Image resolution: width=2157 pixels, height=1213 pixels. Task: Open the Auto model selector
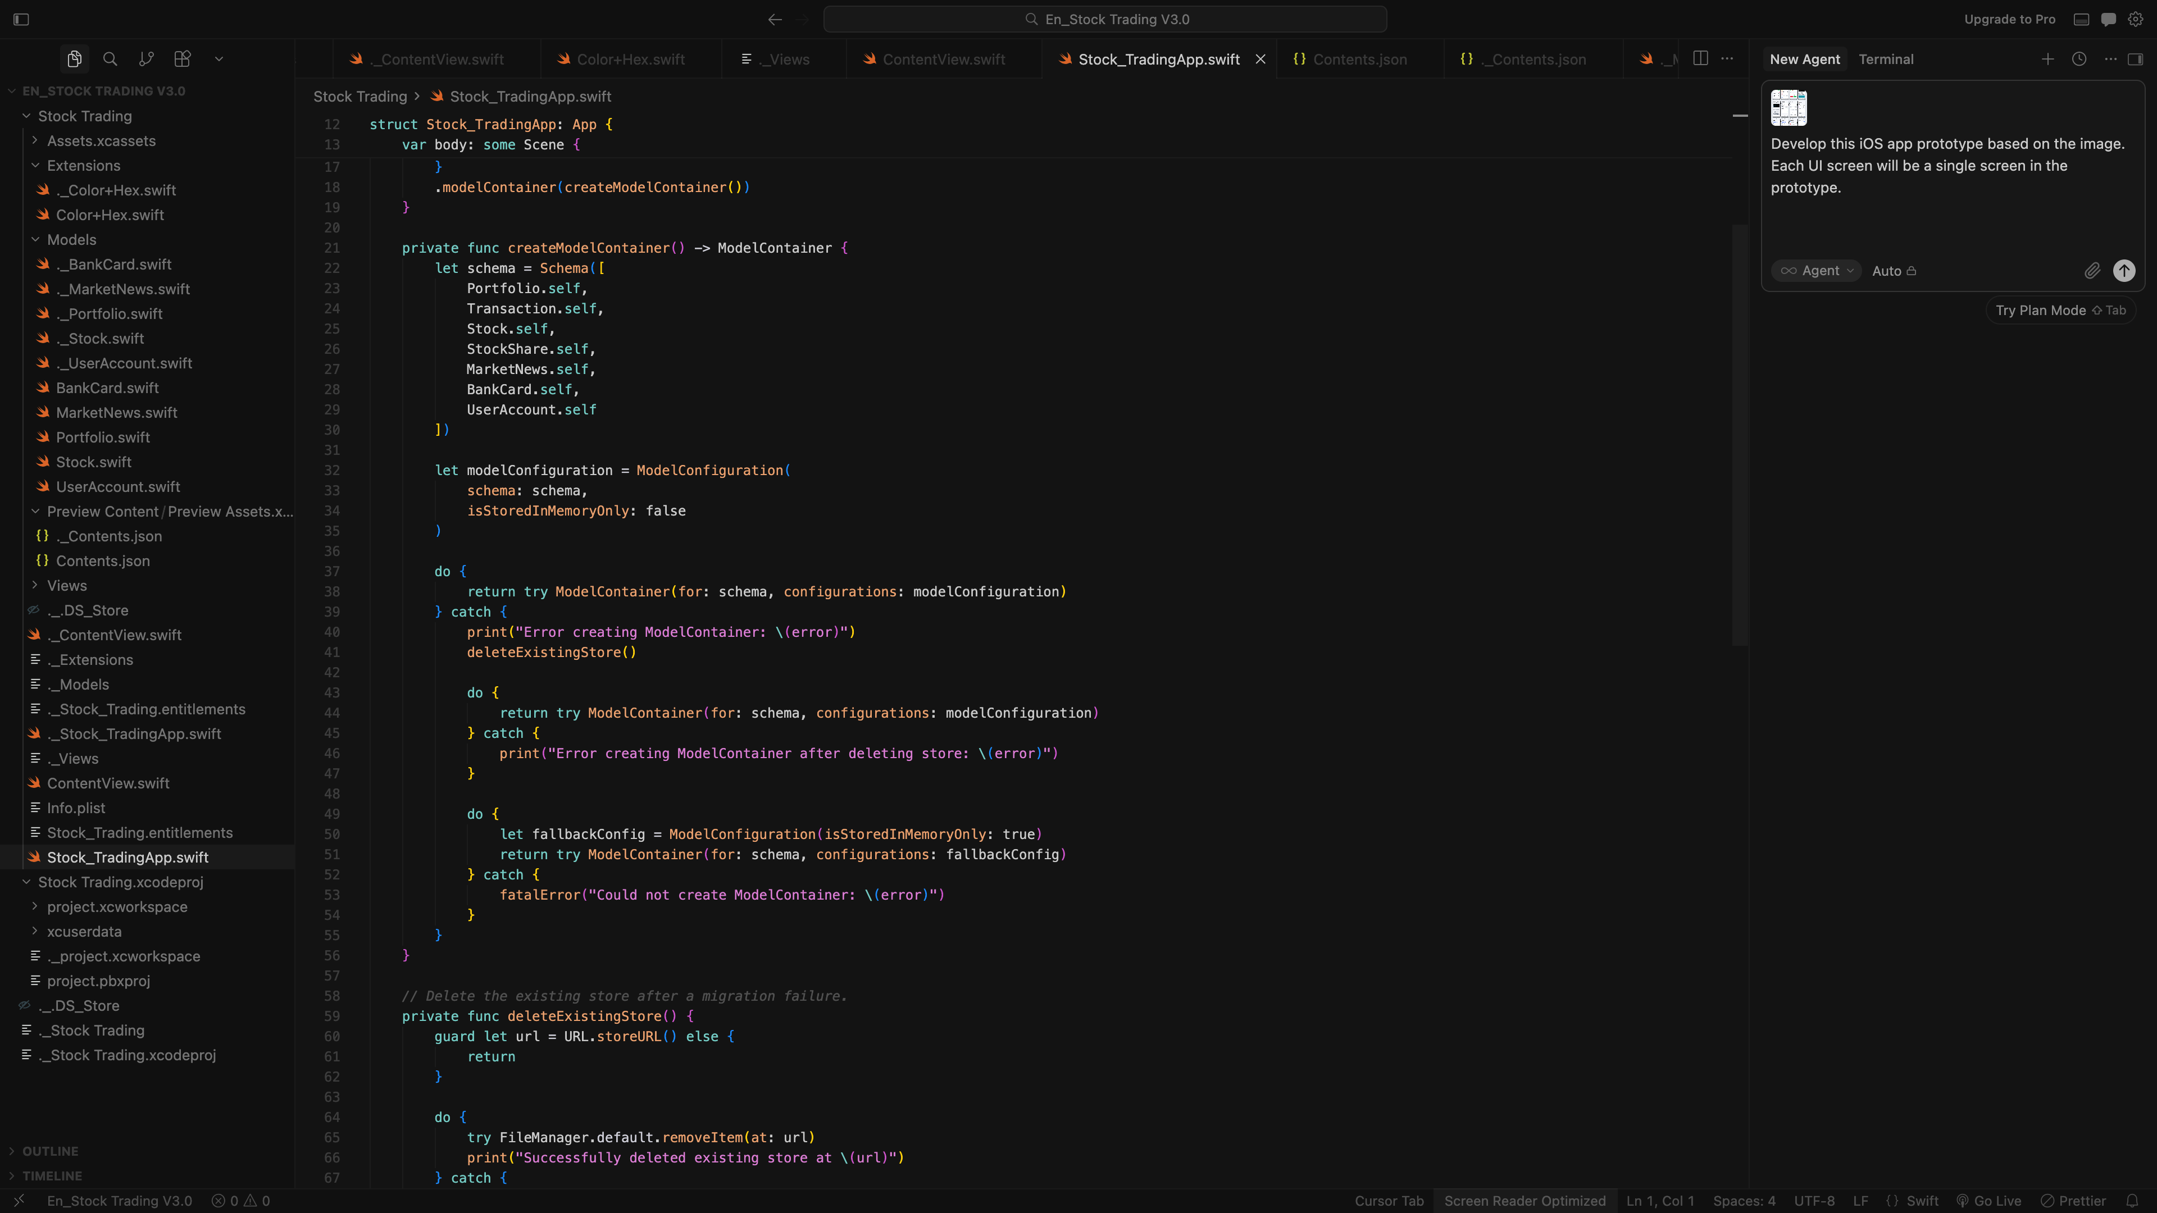pyautogui.click(x=1894, y=270)
